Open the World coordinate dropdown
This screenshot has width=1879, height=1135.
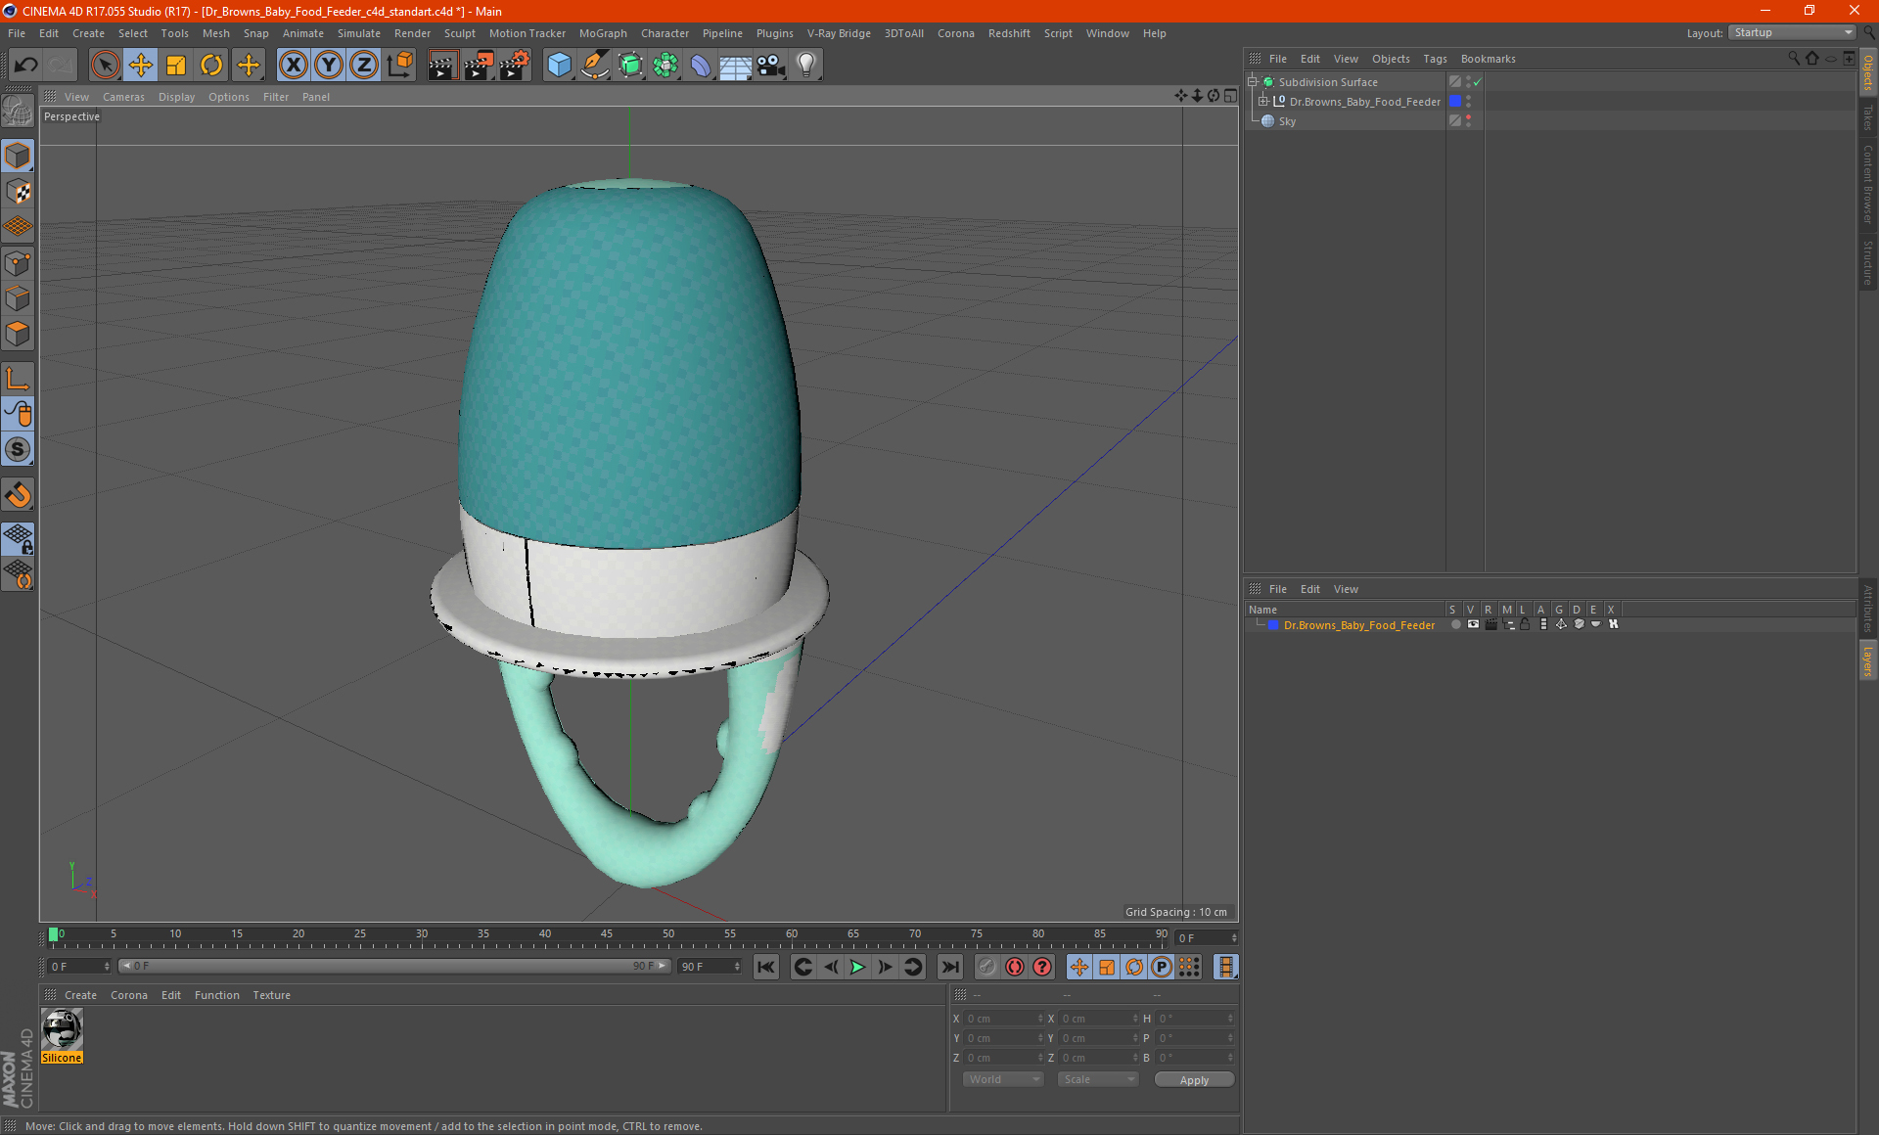[1003, 1079]
